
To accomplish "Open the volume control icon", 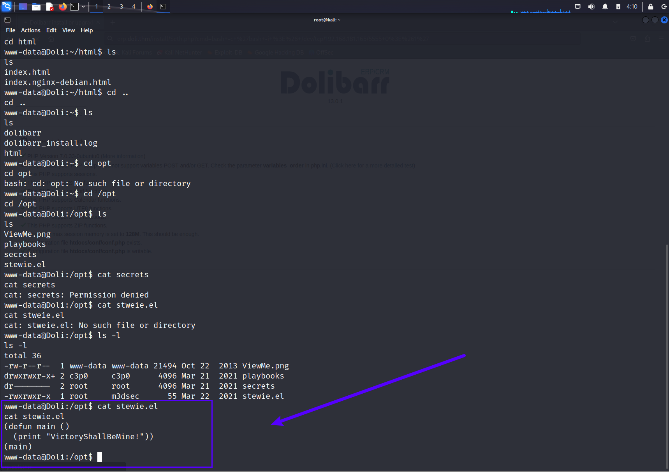I will click(x=592, y=7).
